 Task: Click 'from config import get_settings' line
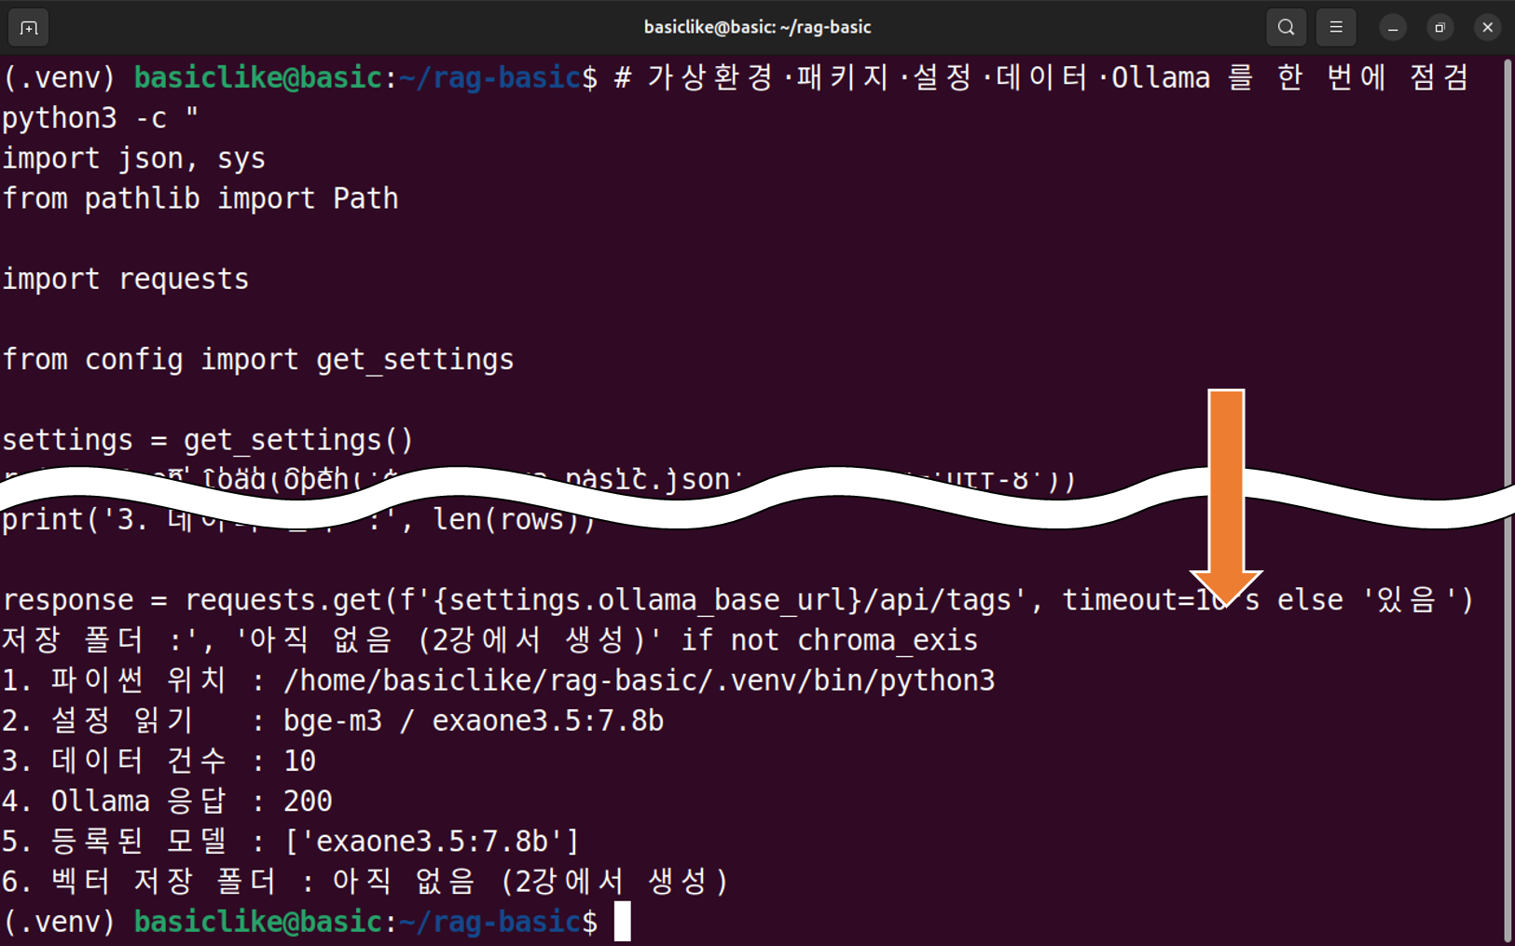(x=258, y=360)
